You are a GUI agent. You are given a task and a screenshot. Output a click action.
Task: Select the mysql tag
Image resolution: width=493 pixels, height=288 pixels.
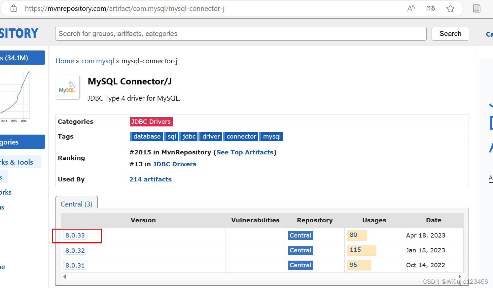tap(271, 137)
